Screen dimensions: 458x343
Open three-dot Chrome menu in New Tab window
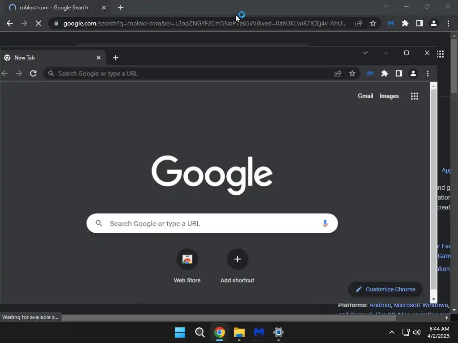[x=428, y=74]
